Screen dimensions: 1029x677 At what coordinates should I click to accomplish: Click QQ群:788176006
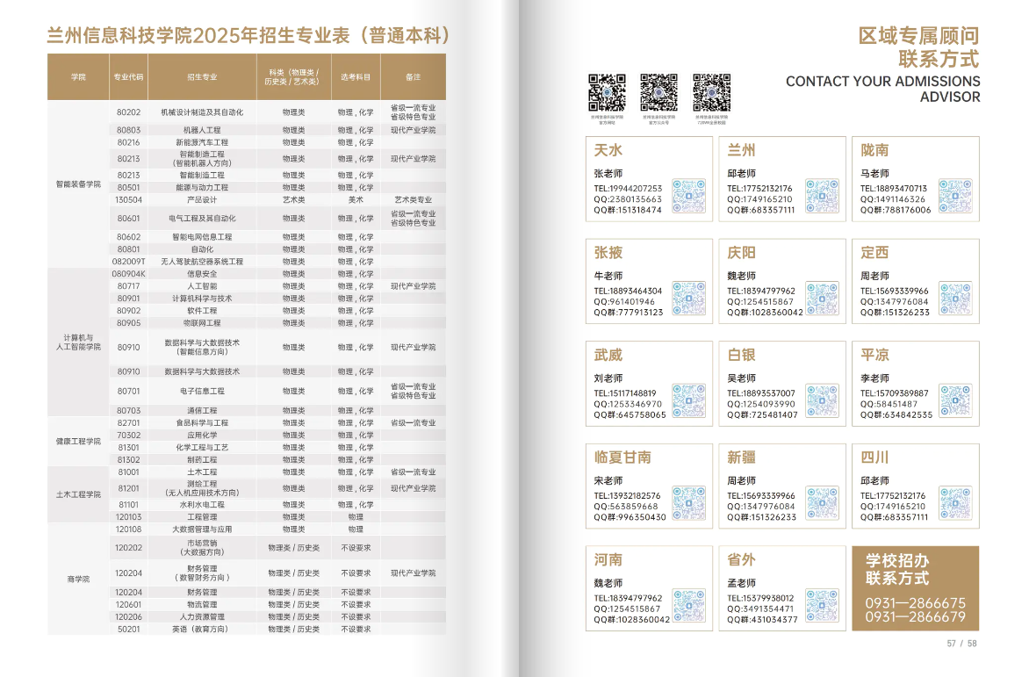[896, 210]
